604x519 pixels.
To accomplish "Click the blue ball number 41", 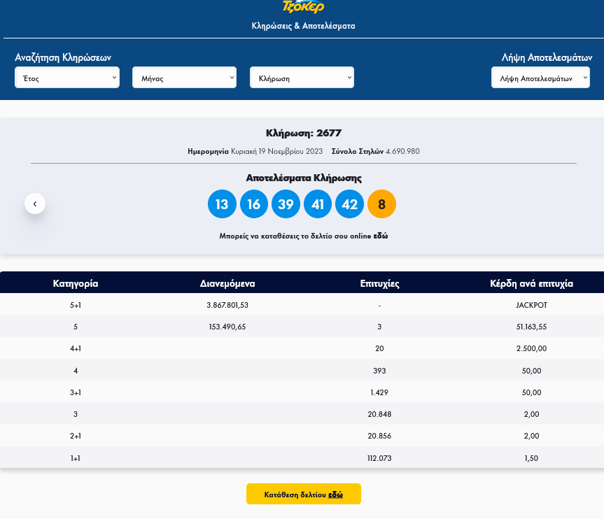I will (x=318, y=204).
